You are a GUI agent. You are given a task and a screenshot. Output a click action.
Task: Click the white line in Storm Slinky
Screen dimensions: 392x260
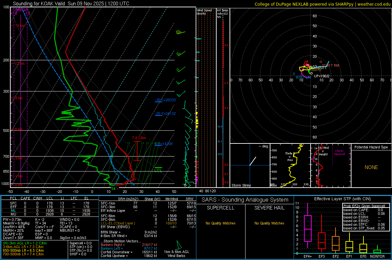point(253,161)
